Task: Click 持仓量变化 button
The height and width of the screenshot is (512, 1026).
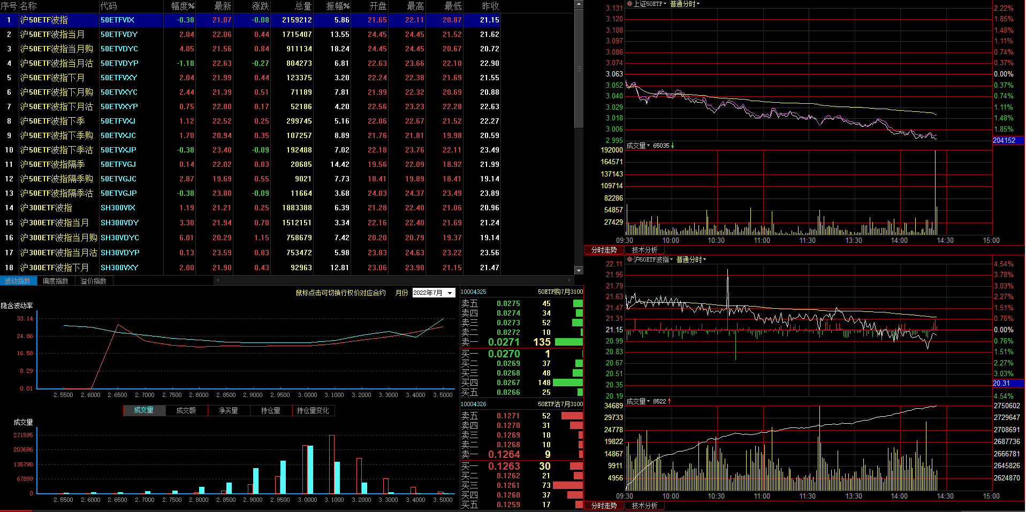Action: (313, 410)
